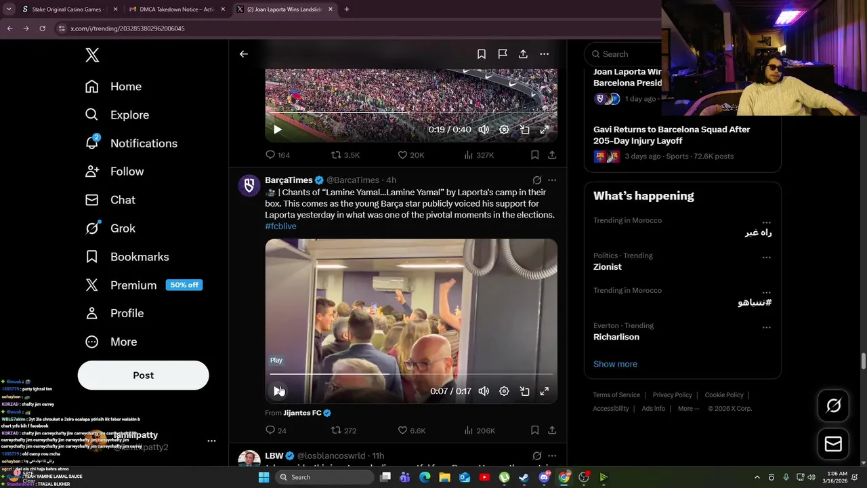
Task: Expand footer More links
Action: pos(688,409)
